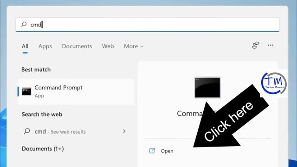This screenshot has width=297, height=167.
Task: Switch to the Documents tab
Action: tap(77, 46)
